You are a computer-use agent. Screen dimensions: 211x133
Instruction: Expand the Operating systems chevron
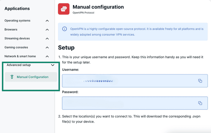(x=47, y=21)
